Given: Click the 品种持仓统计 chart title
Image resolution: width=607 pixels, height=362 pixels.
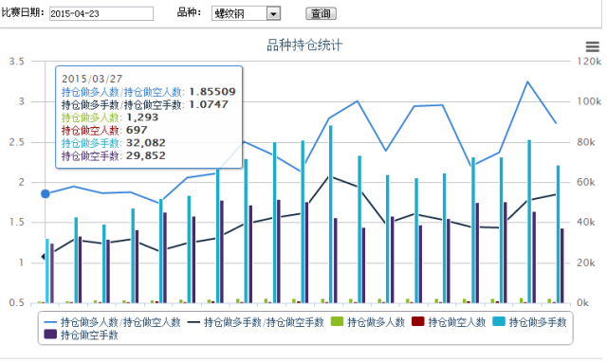Looking at the screenshot, I should coord(304,45).
